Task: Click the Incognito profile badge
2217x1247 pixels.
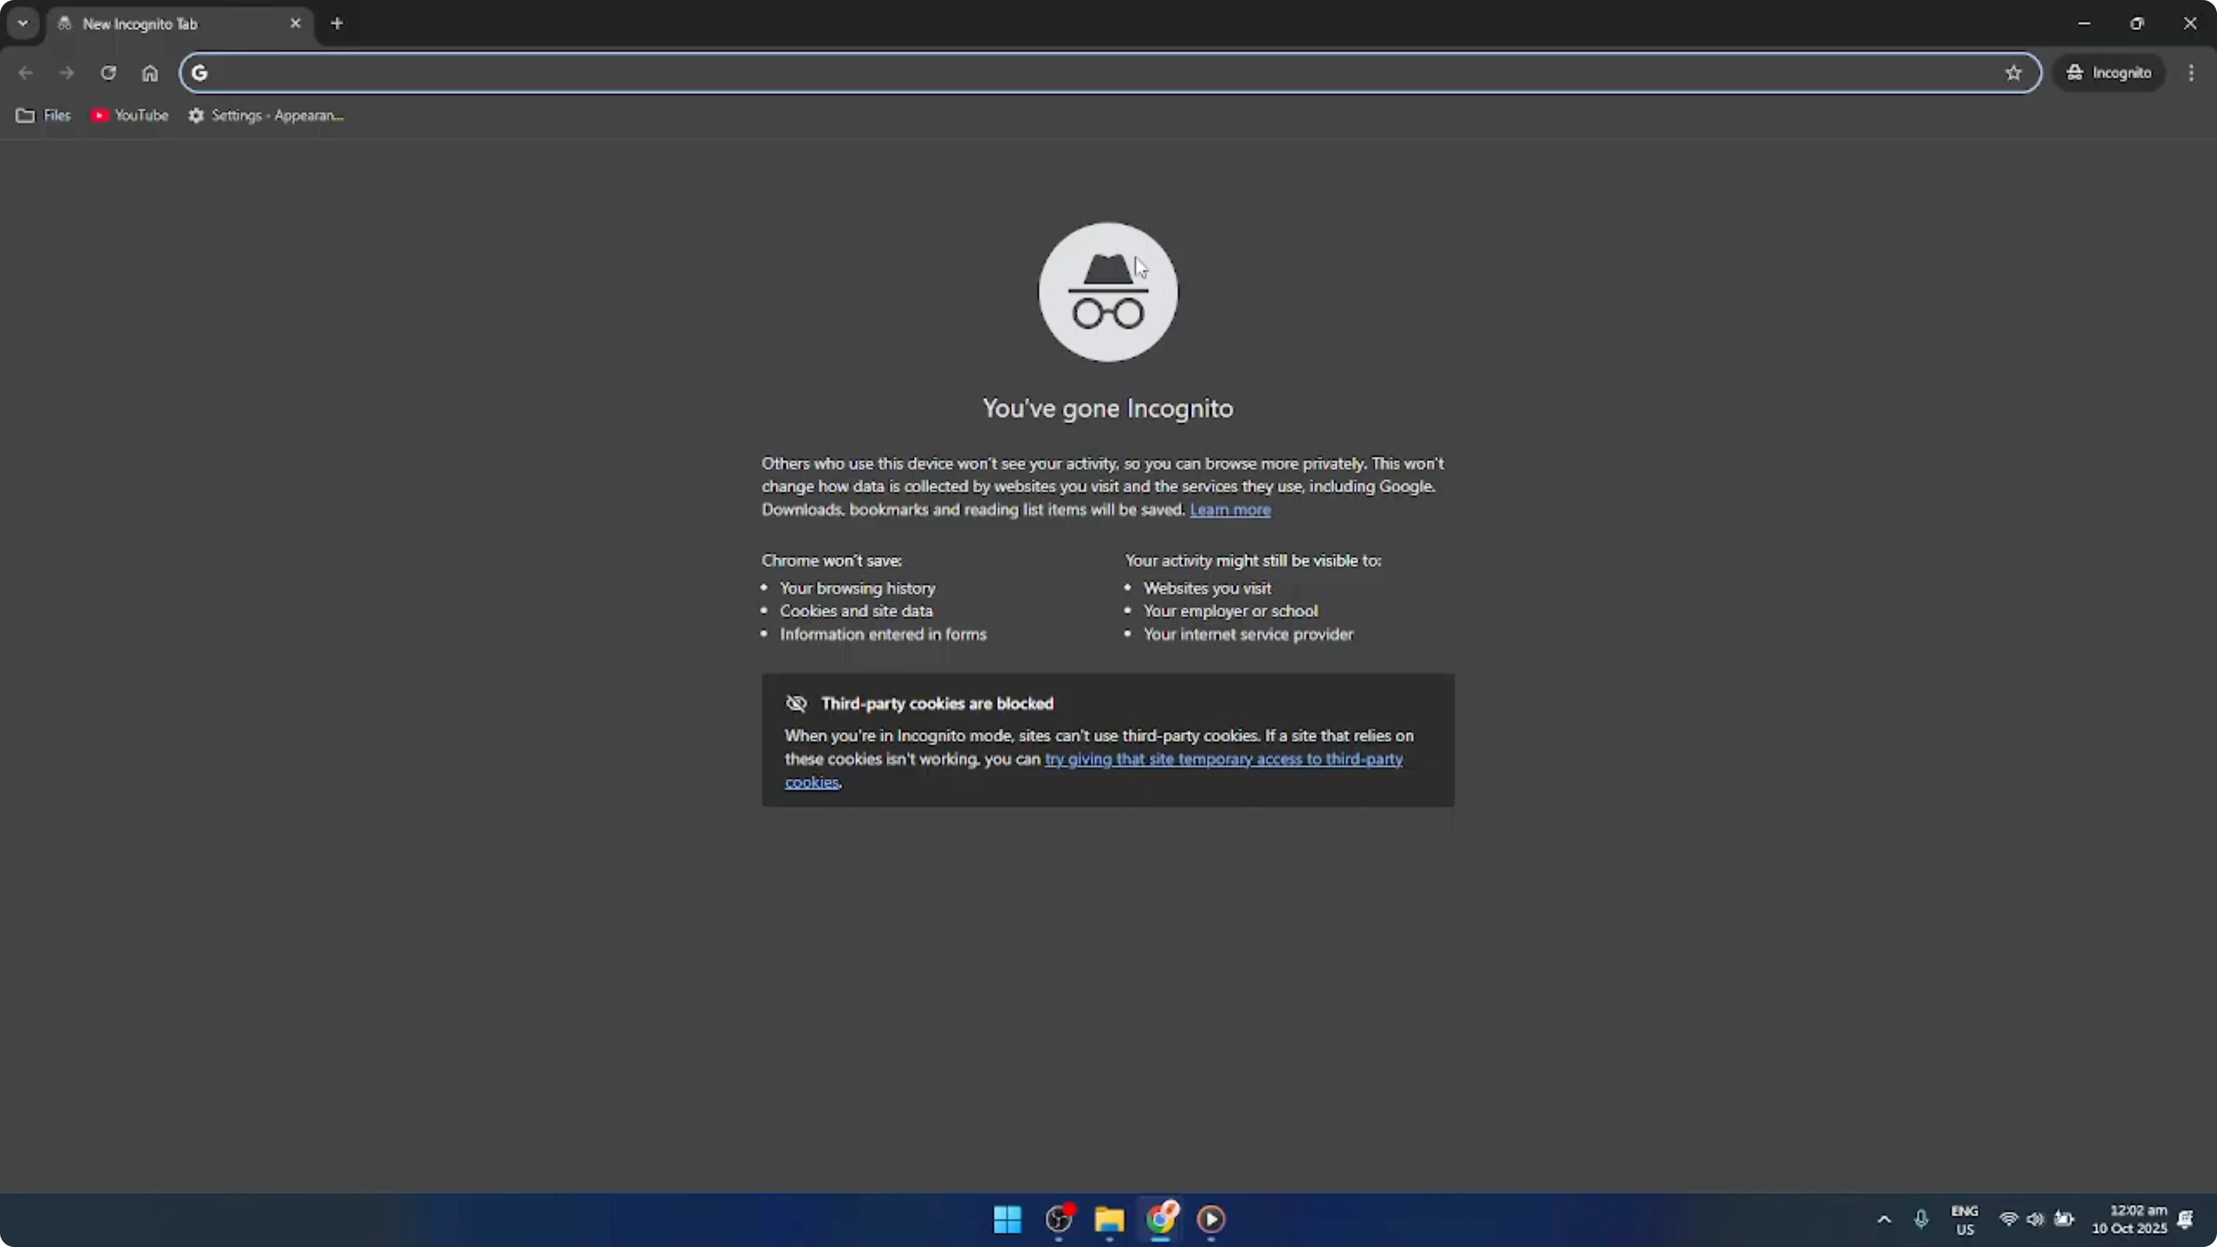Action: (2109, 72)
